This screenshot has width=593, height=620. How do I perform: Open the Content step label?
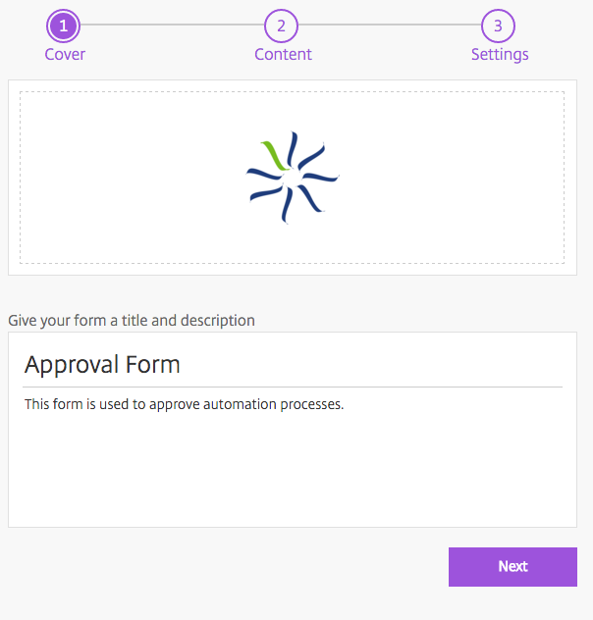point(283,54)
